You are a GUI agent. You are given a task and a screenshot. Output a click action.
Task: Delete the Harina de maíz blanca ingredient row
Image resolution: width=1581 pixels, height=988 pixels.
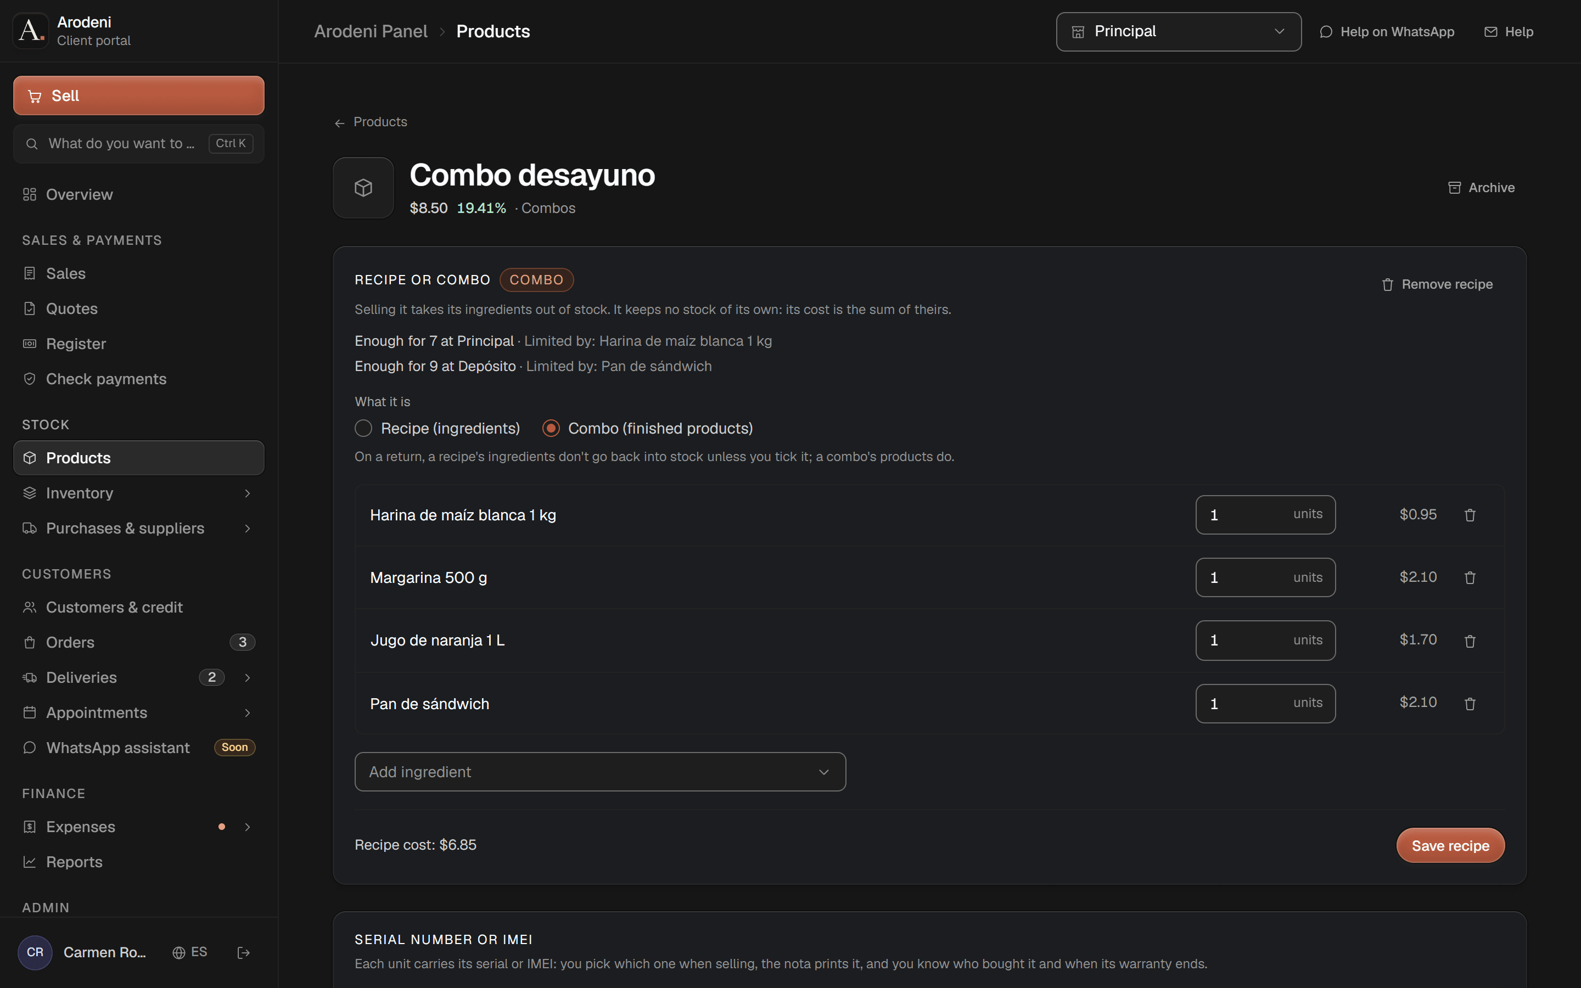coord(1470,515)
